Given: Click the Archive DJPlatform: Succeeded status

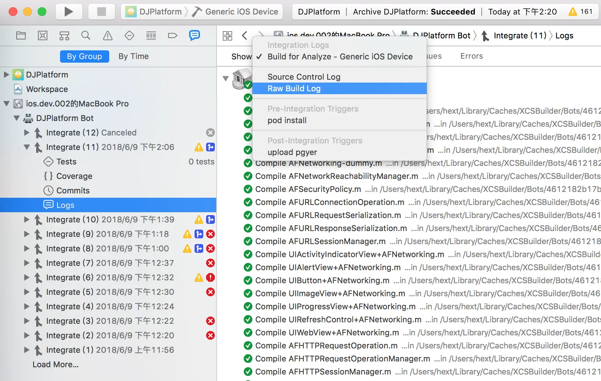Looking at the screenshot, I should coord(414,12).
